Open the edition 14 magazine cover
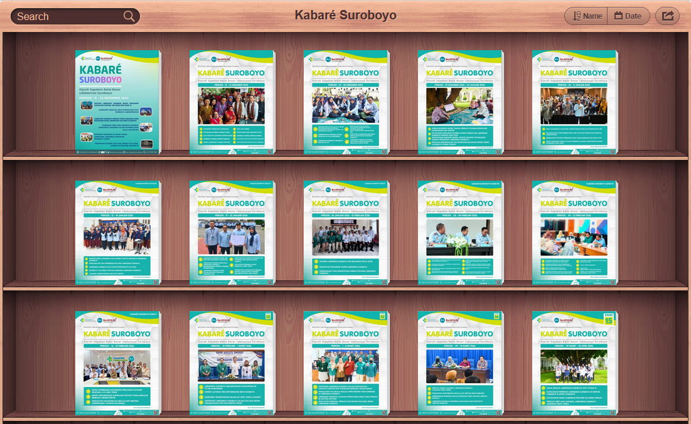The width and height of the screenshot is (691, 424). [x=461, y=363]
